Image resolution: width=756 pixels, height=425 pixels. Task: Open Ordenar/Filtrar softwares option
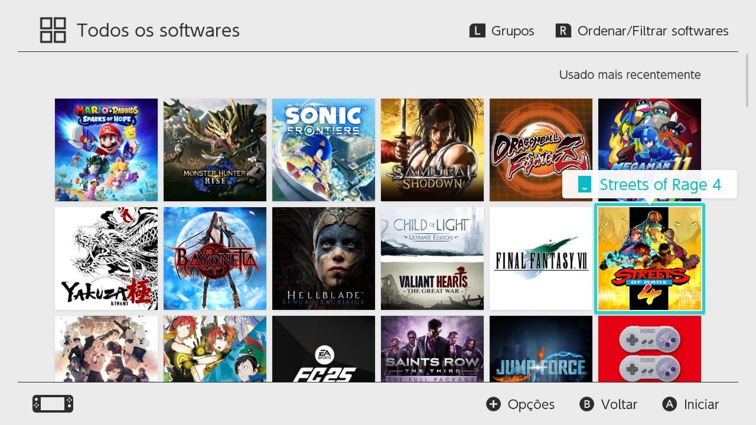tap(642, 31)
